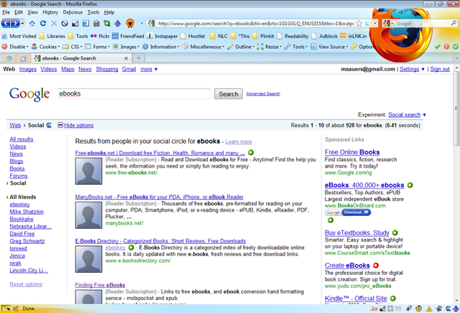This screenshot has height=313, width=460.
Task: Open the History menu
Action: (50, 12)
